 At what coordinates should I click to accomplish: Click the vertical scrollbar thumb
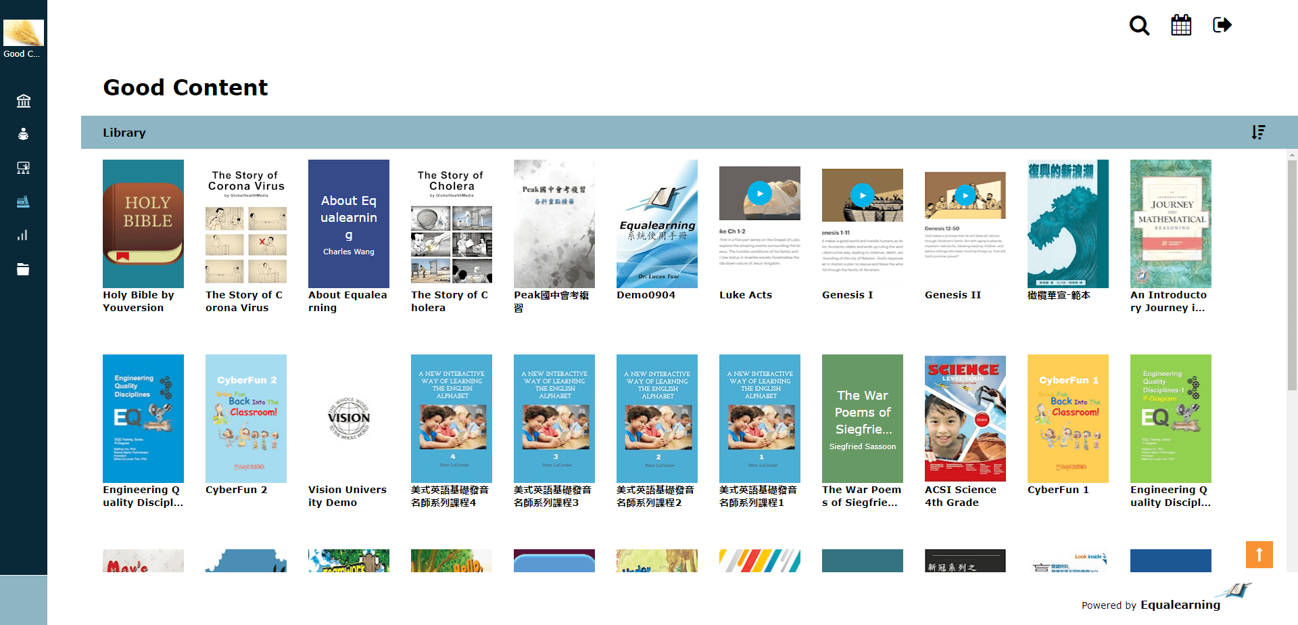(1292, 275)
